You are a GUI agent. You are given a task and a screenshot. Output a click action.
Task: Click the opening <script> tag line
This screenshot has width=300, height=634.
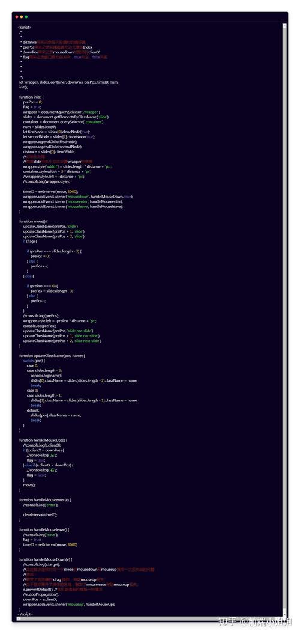click(x=24, y=28)
